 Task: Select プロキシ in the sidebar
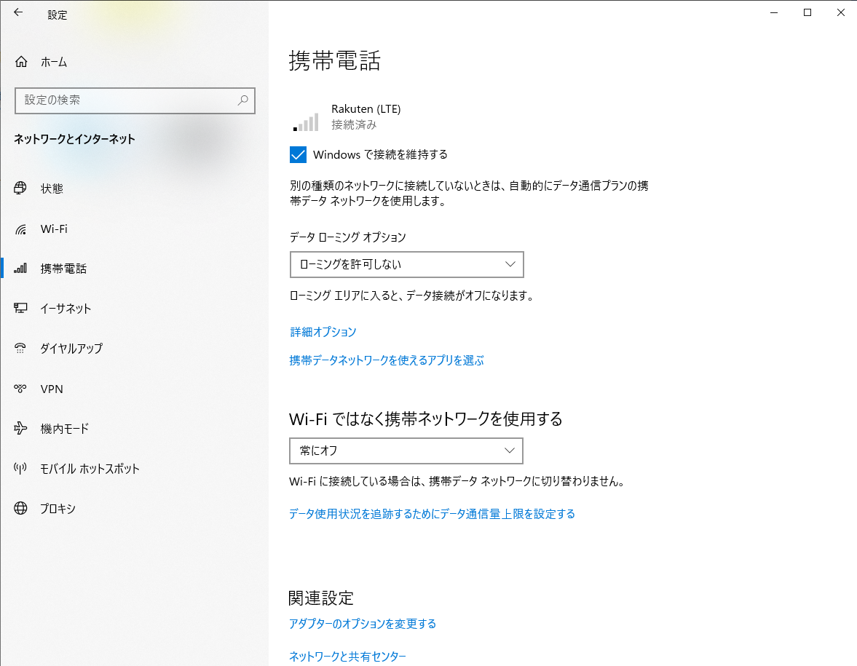coord(58,509)
